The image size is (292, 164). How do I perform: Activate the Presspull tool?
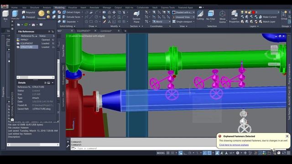[28, 17]
